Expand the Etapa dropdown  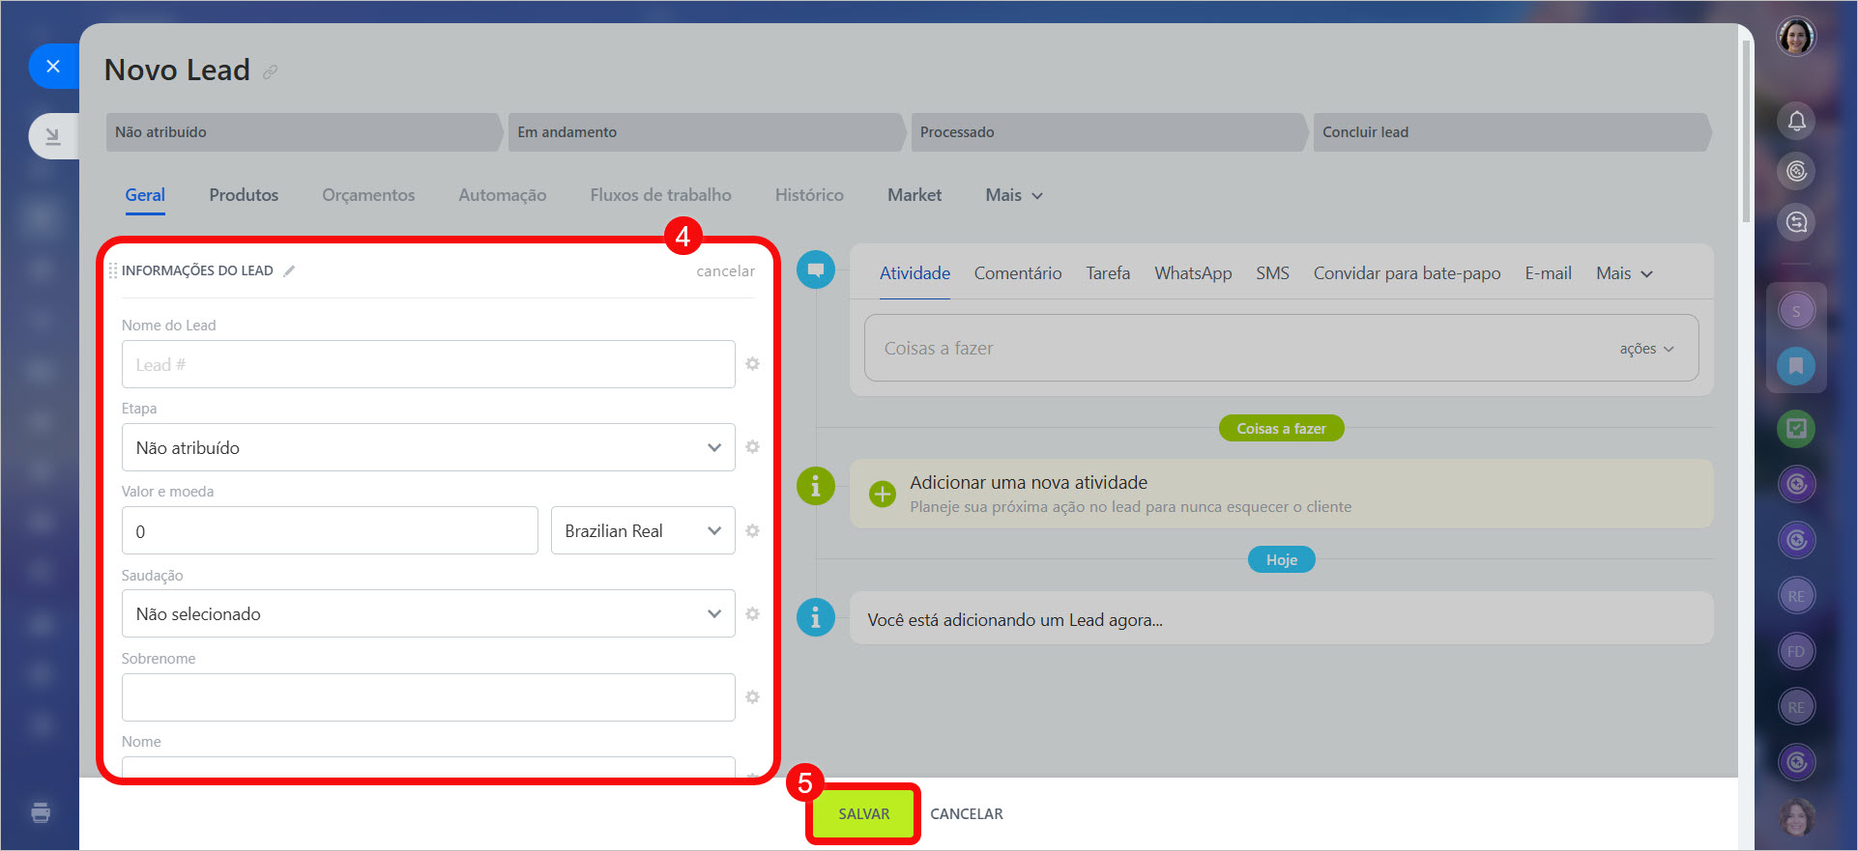(x=428, y=447)
